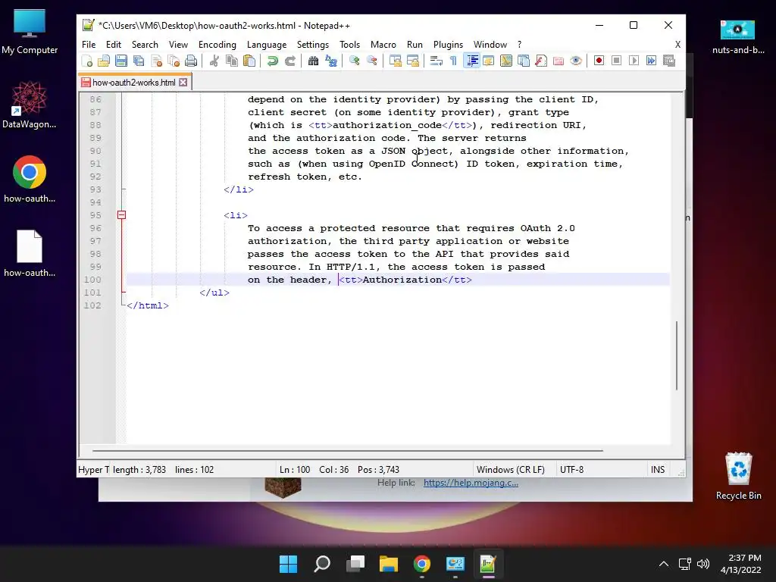Open the Encoding menu
Image resolution: width=776 pixels, height=582 pixels.
click(x=217, y=45)
